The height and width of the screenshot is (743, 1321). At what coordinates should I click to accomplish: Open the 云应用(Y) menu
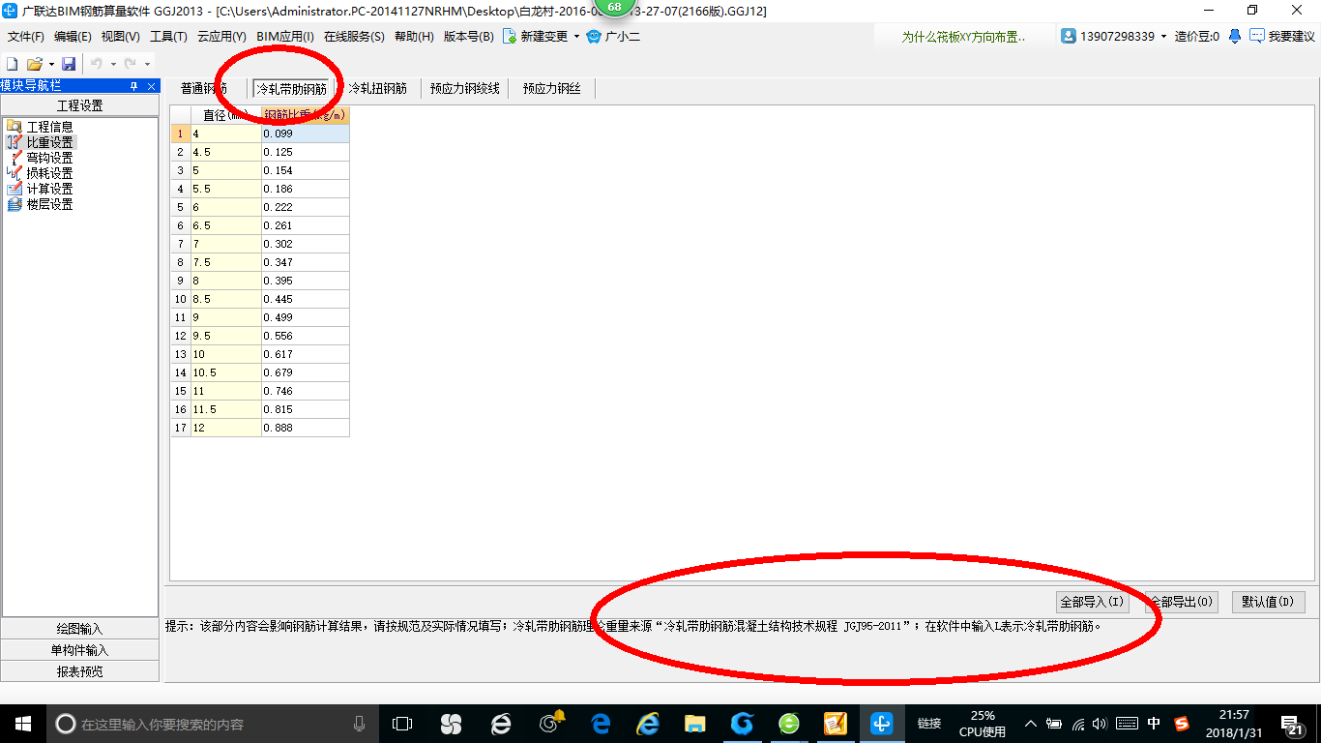[221, 37]
